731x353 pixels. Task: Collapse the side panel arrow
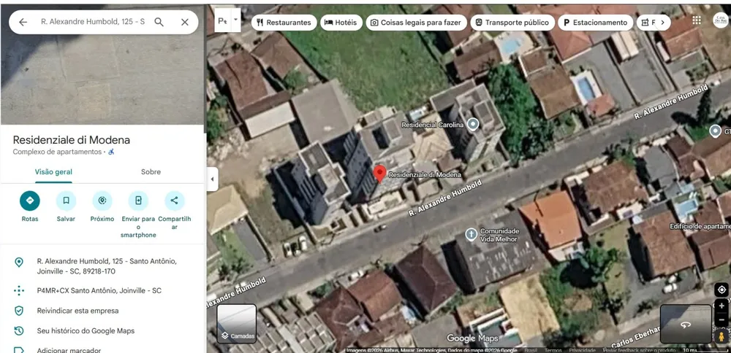point(213,179)
